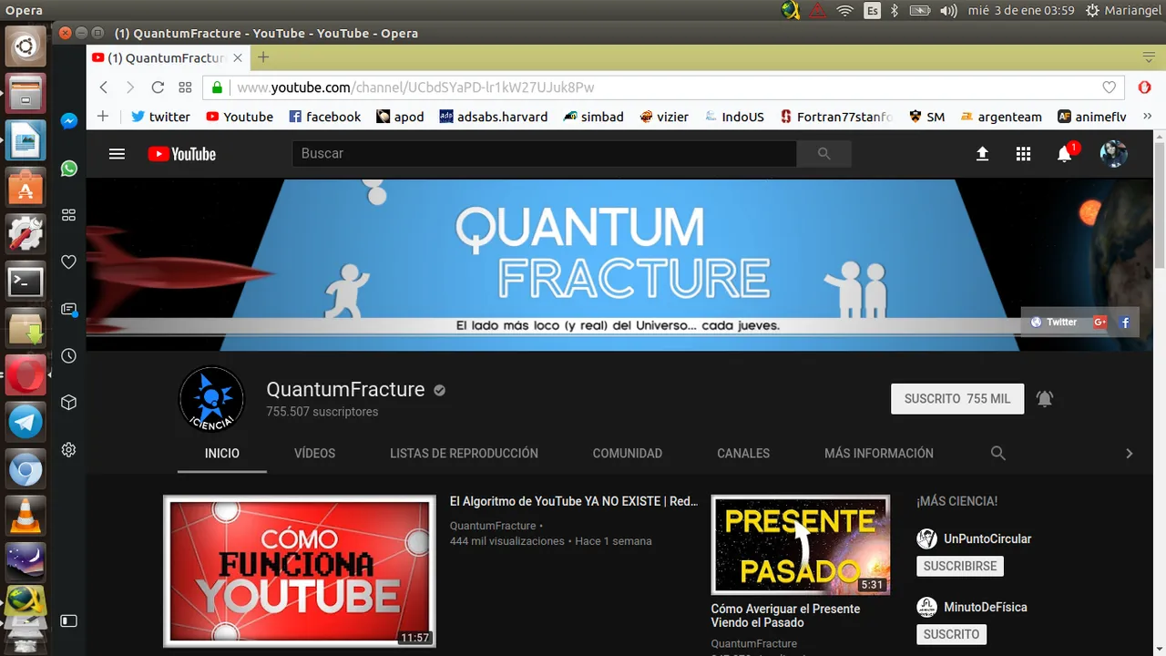Open WhatsApp in Opera sidebar
1166x656 pixels.
coord(68,169)
